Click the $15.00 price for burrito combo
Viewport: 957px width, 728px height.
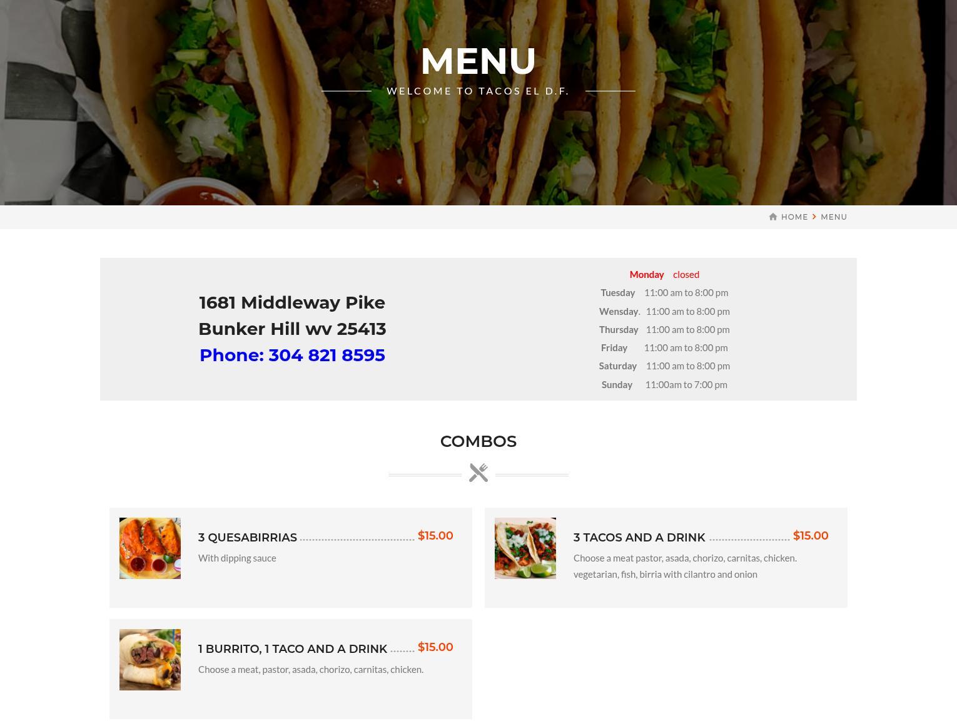pos(435,647)
